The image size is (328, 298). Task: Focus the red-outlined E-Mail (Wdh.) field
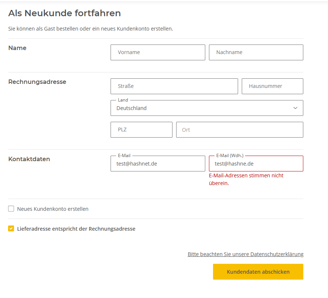(256, 163)
